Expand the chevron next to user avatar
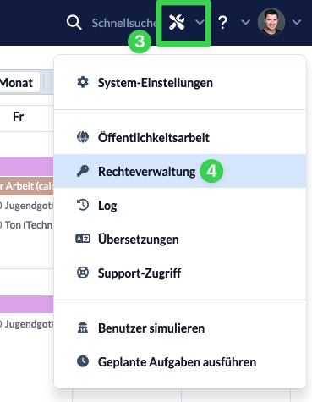Image resolution: width=312 pixels, height=402 pixels. tap(297, 22)
